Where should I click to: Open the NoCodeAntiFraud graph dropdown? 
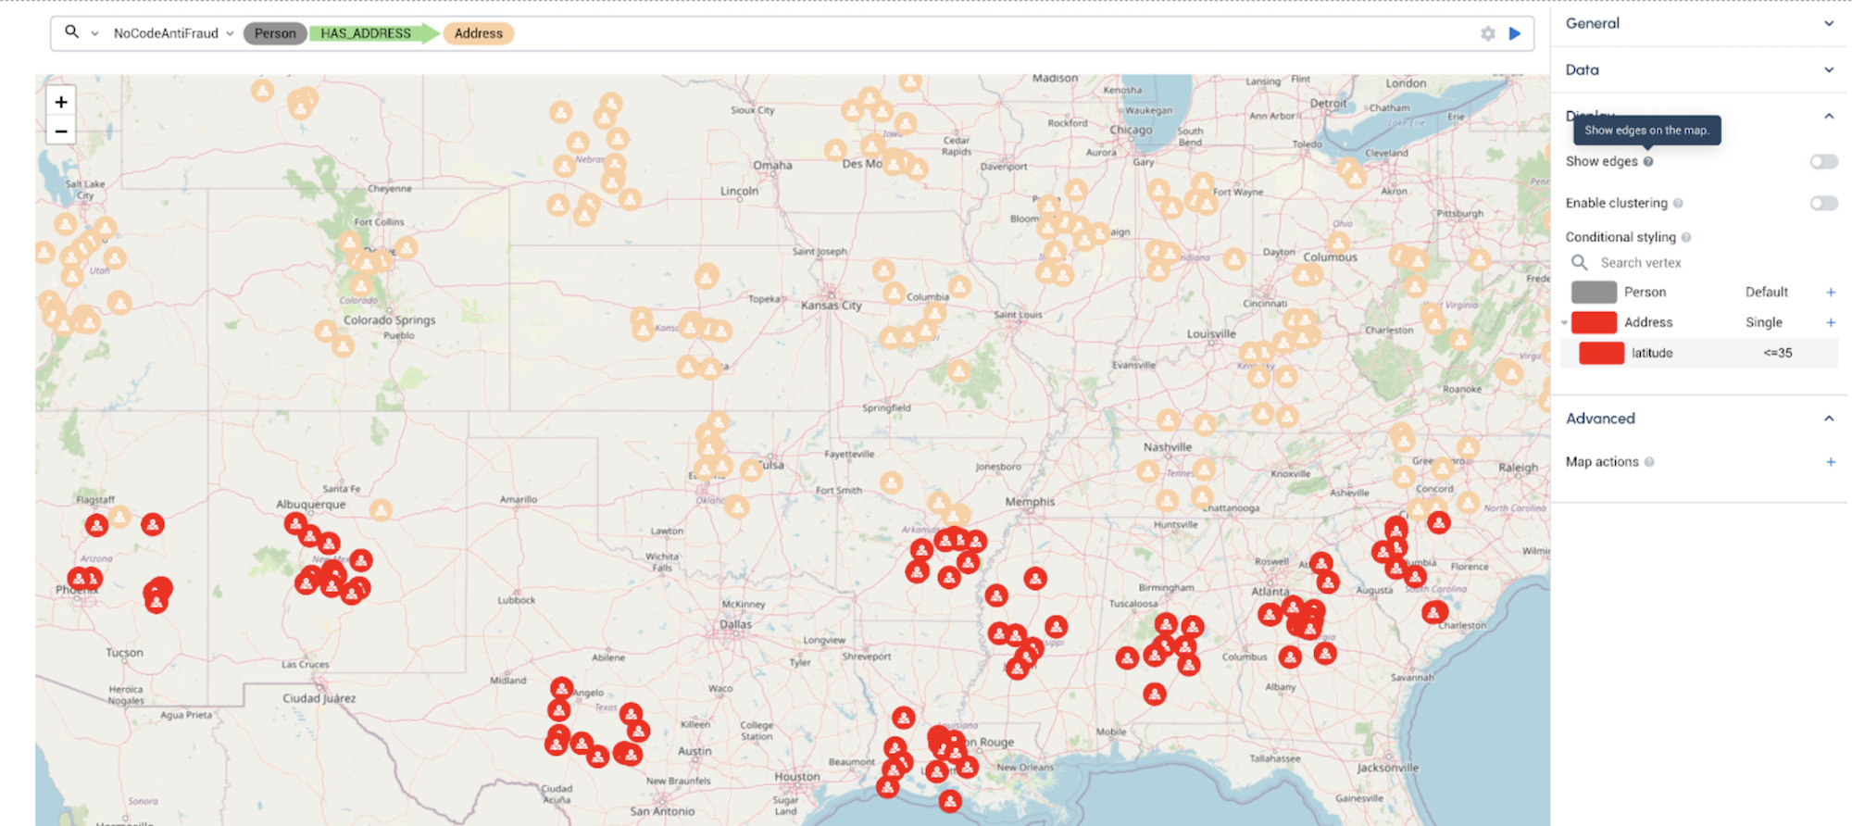[x=173, y=33]
